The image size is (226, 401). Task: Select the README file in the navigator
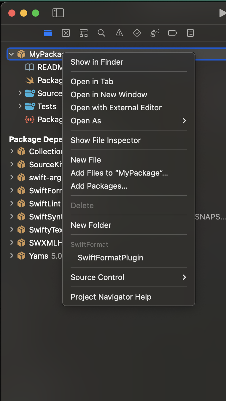point(44,67)
